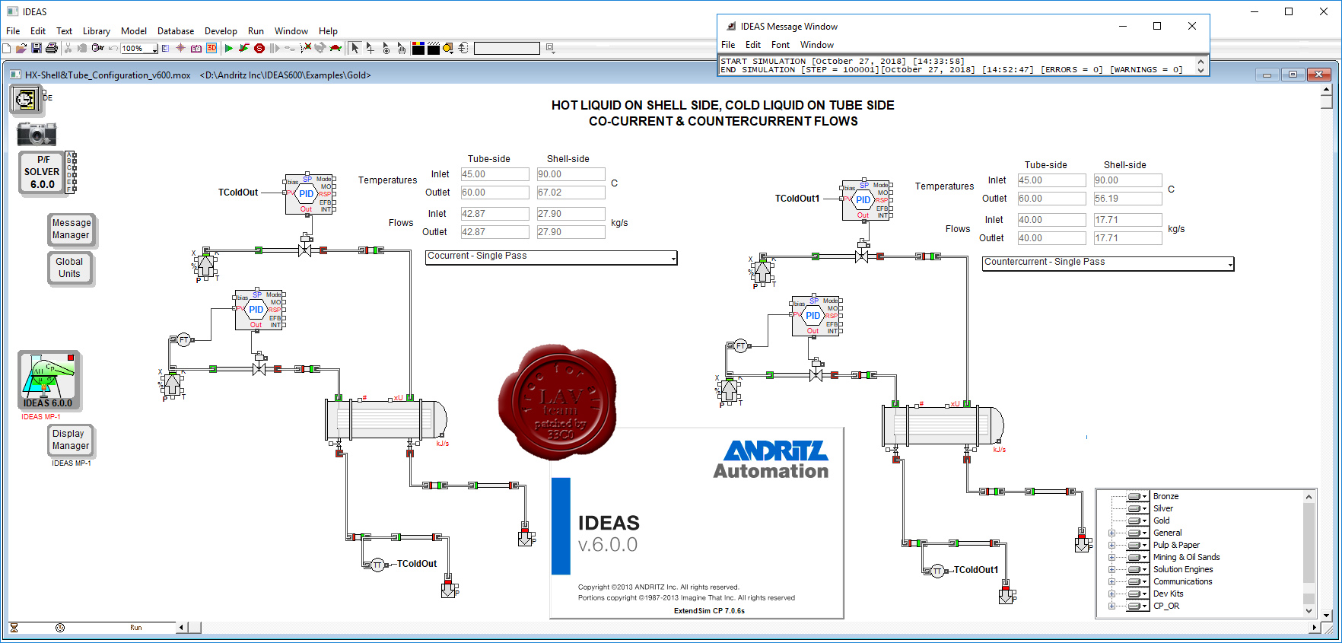
Task: Open a model file from toolbar
Action: (21, 48)
